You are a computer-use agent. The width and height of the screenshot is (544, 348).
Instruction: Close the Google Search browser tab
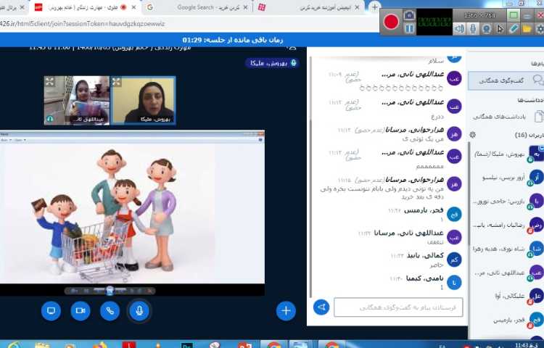pyautogui.click(x=245, y=7)
